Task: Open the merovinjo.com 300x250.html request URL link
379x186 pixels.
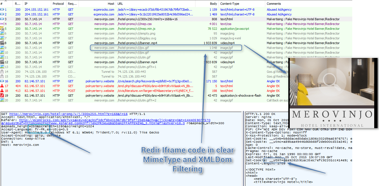Action: (x=68, y=114)
